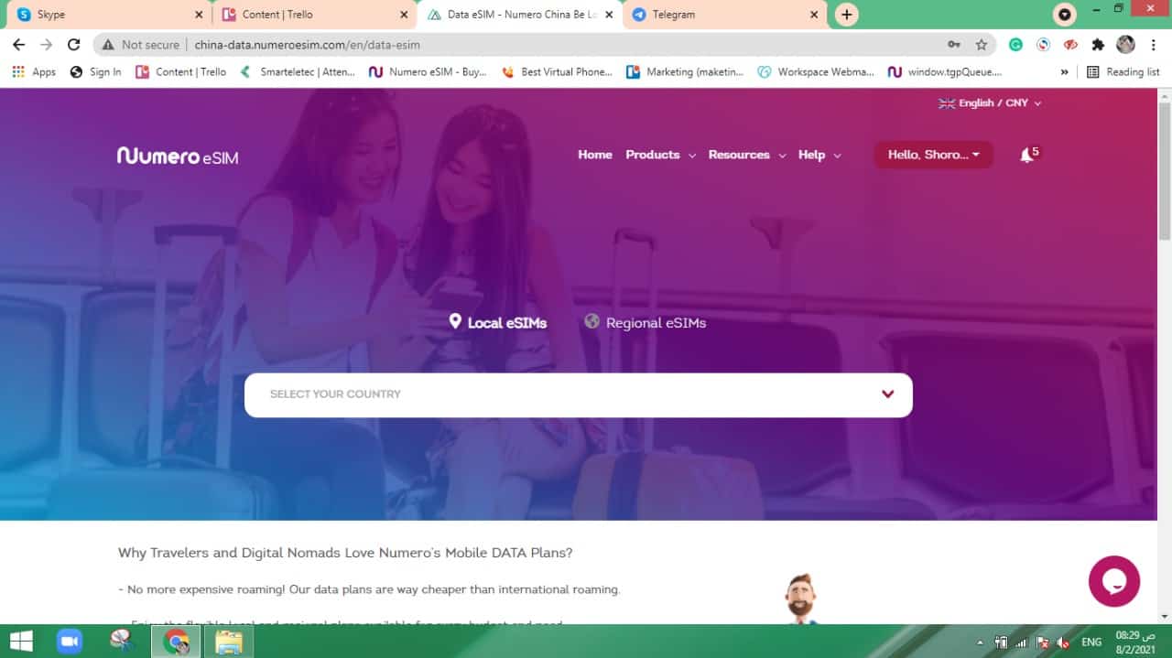Switch to Regional eSIMs option

coord(646,322)
